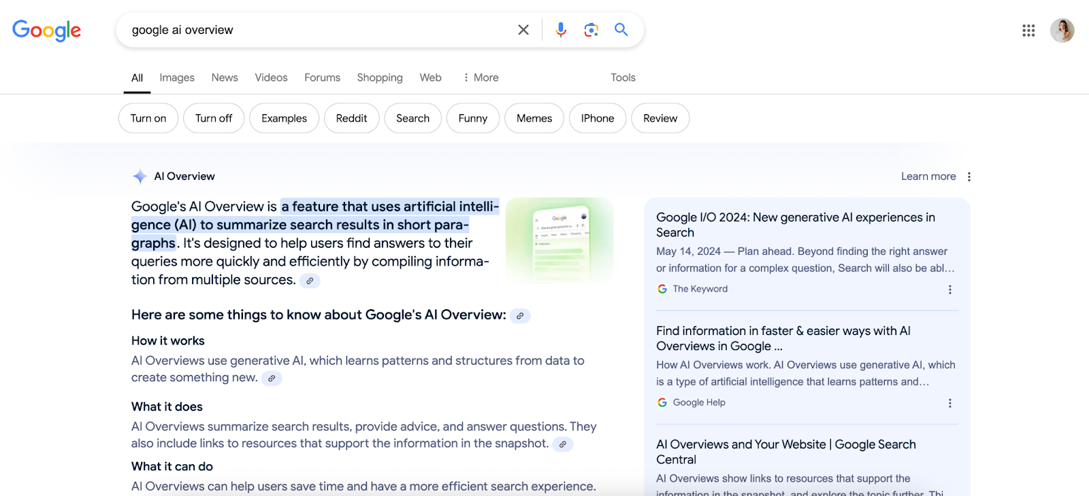Click the blue magnifier search button
Viewport: 1089px width, 496px height.
[x=621, y=30]
